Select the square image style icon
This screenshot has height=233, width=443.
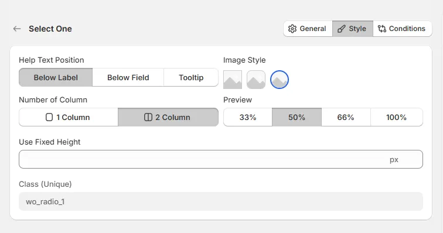click(233, 80)
